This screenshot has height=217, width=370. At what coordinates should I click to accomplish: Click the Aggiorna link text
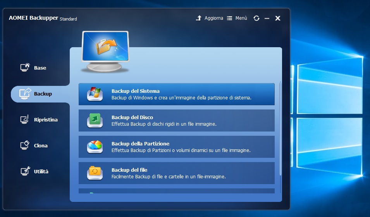(214, 18)
